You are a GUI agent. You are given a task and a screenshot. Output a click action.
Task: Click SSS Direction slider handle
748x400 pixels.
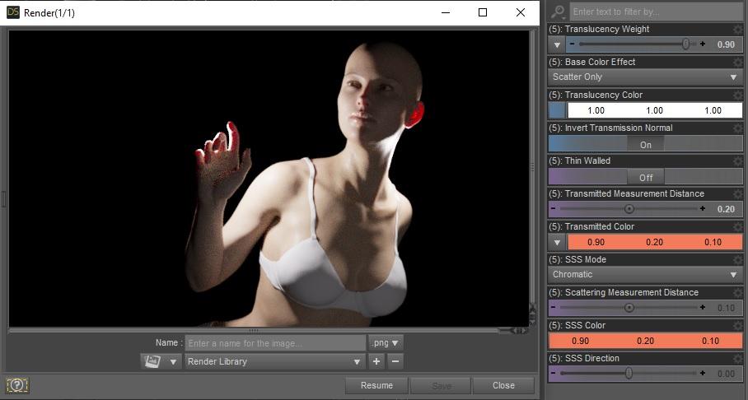pos(629,374)
